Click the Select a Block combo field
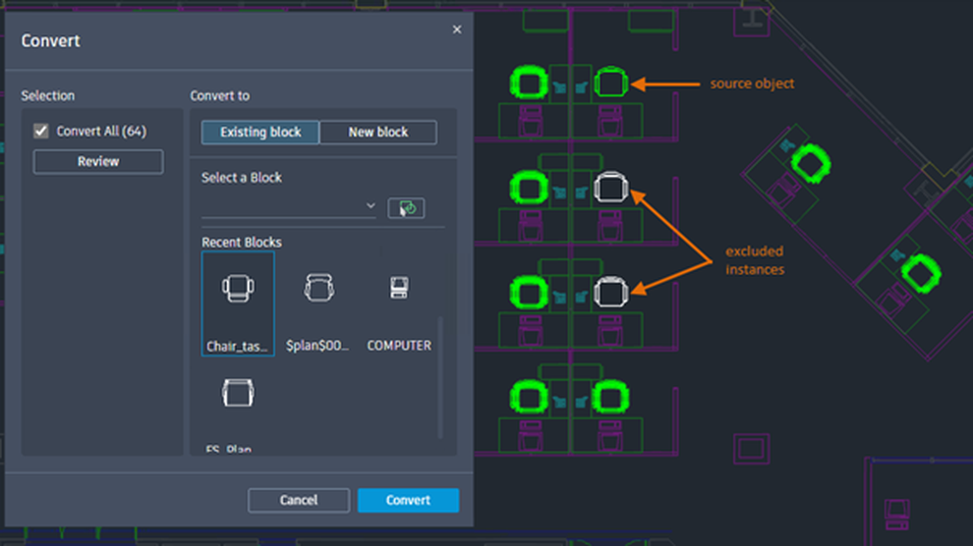The image size is (973, 546). click(x=289, y=207)
